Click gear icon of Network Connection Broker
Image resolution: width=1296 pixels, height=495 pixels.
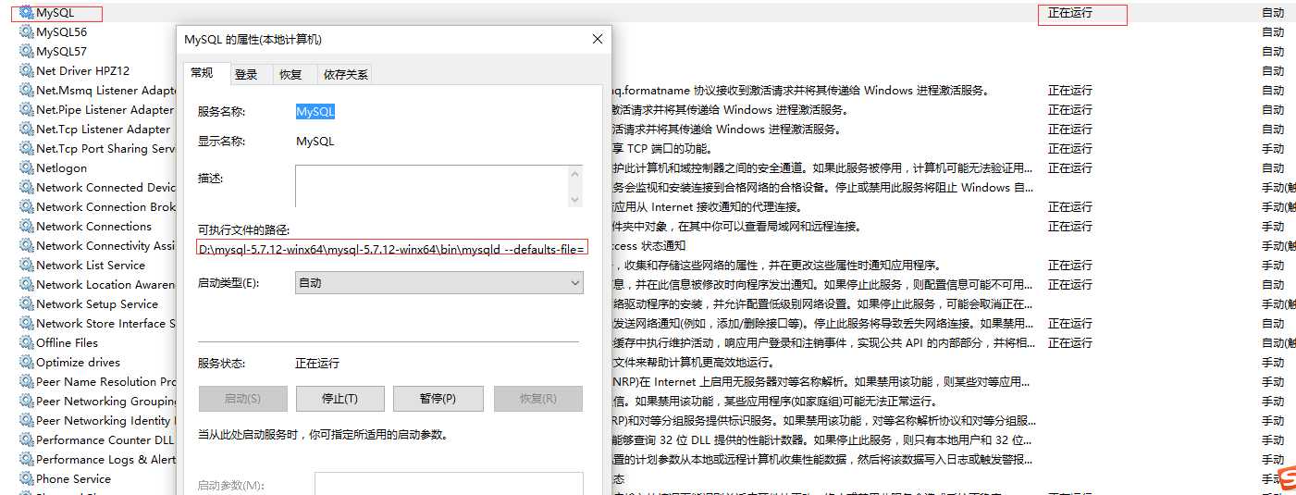pyautogui.click(x=26, y=207)
